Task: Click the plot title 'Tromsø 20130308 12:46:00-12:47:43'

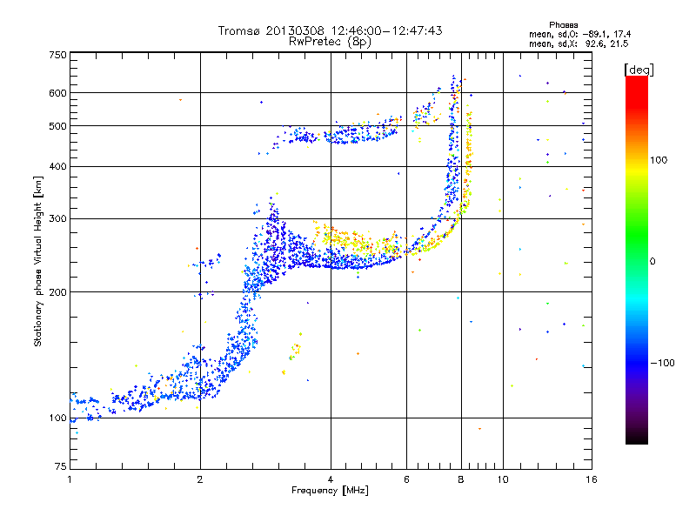Action: click(330, 30)
